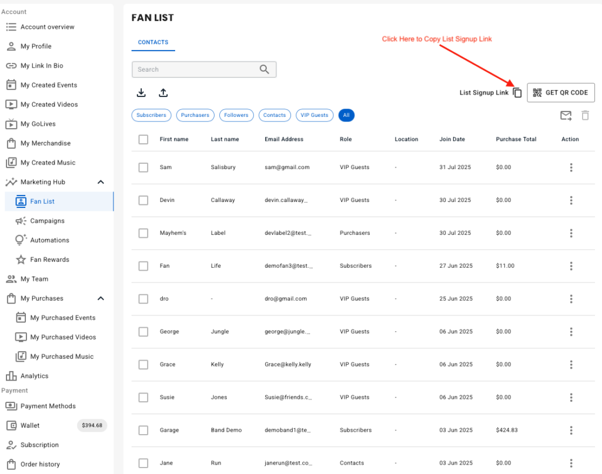The image size is (602, 474).
Task: Click the copy List Signup Link icon
Action: (517, 93)
